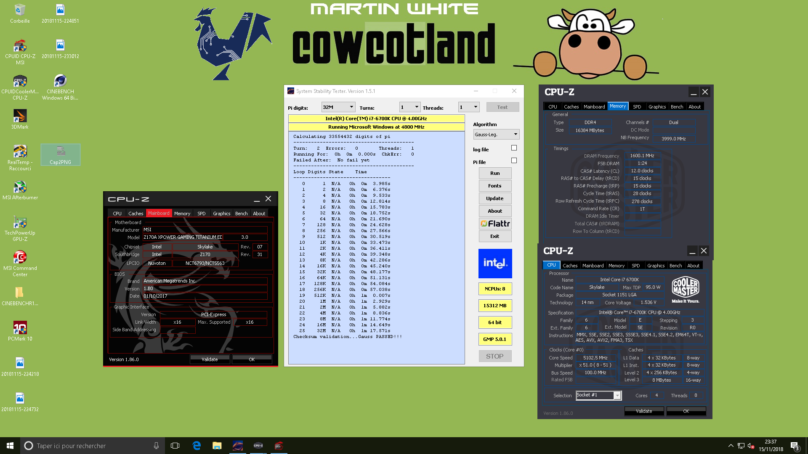Launch the 3DMark desktop shortcut
808x454 pixels.
[20, 119]
